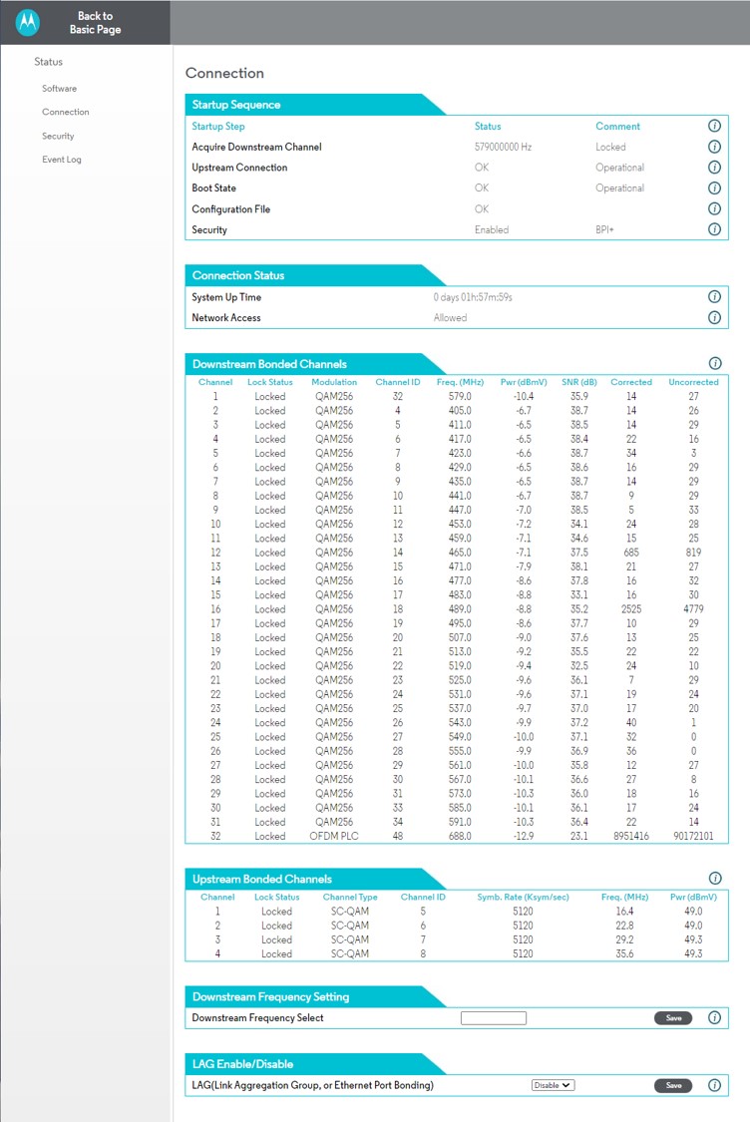The image size is (750, 1122).
Task: Click the uncorrected value 90172101
Action: click(693, 836)
